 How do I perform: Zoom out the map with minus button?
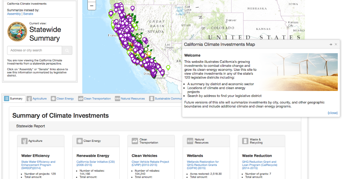click(x=92, y=6)
